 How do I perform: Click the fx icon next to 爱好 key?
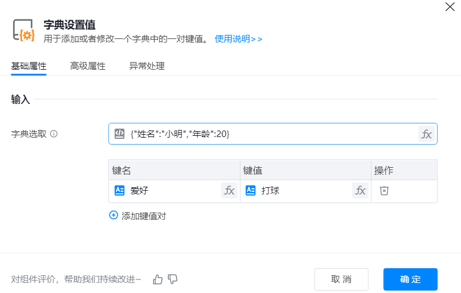coord(229,191)
